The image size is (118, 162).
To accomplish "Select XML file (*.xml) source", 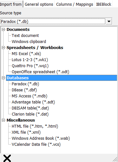I will coord(26,132).
